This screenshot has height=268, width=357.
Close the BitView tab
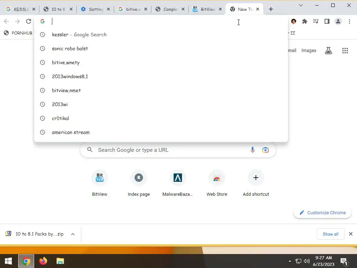coord(220,9)
